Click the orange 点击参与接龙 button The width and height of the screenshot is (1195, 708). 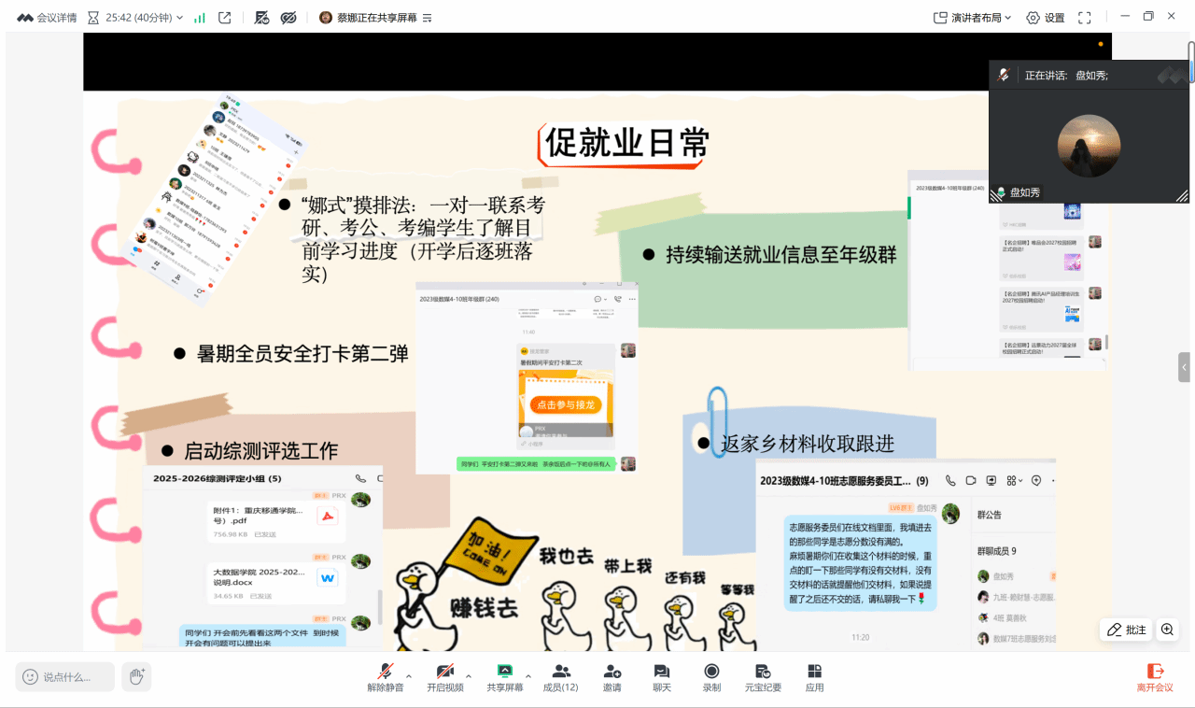[566, 404]
